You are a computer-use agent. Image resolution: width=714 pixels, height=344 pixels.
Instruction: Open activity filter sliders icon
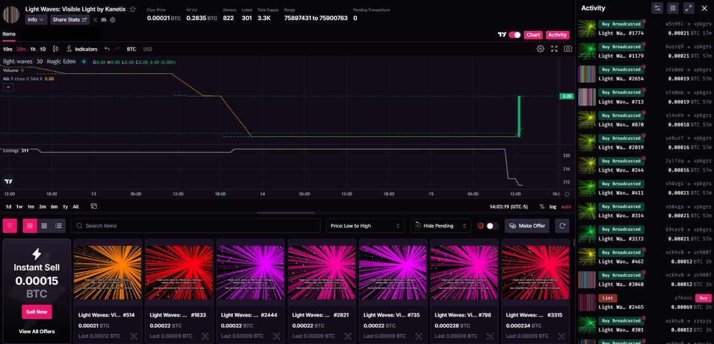tap(657, 8)
